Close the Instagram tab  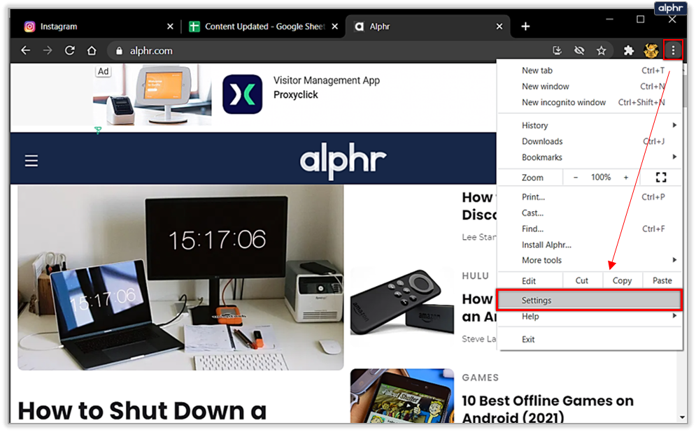point(170,27)
